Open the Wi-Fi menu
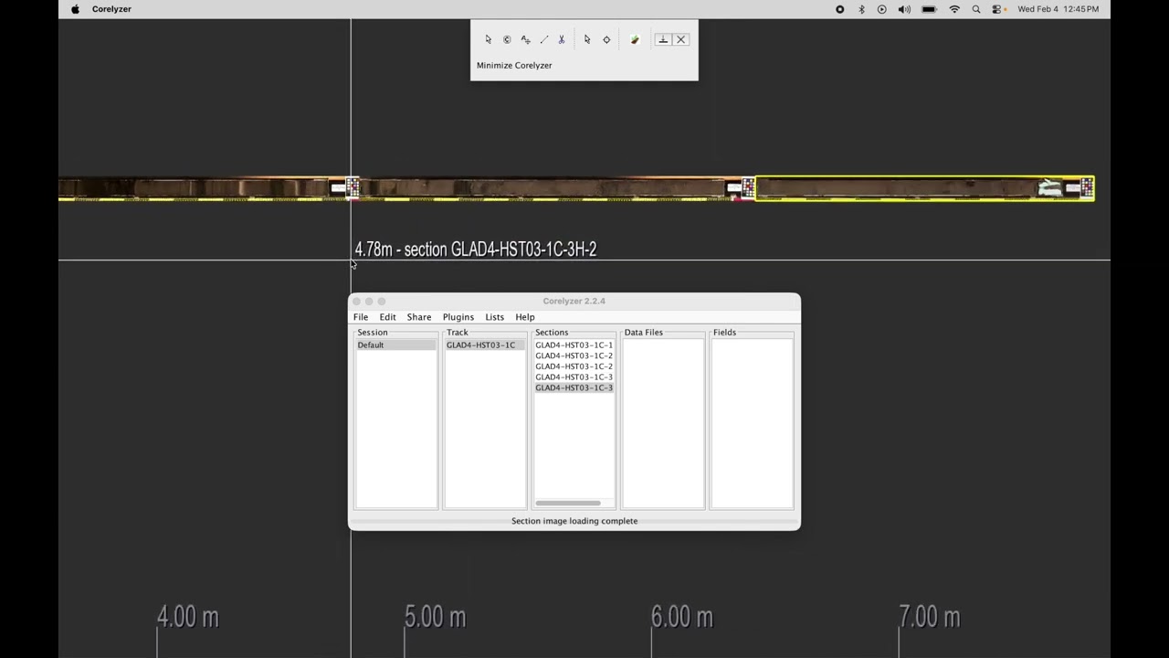Image resolution: width=1169 pixels, height=658 pixels. [954, 9]
